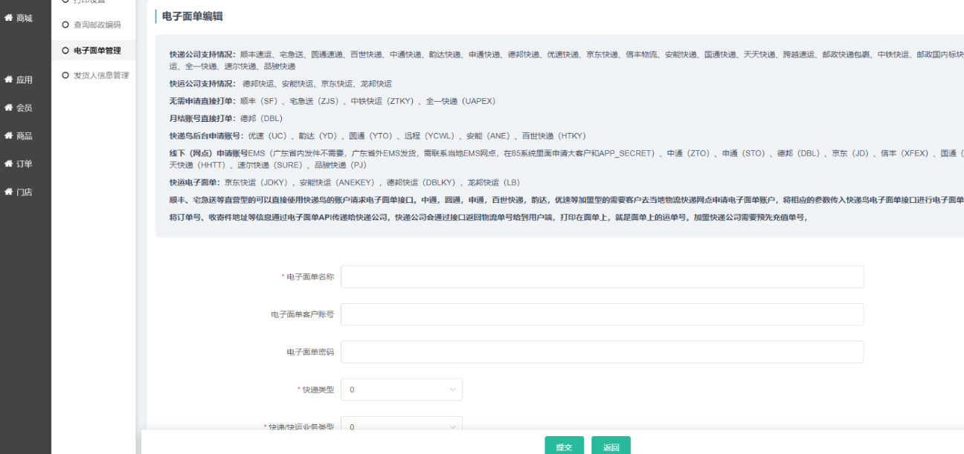Focus the 电子面单名称 input field
964x454 pixels.
601,276
